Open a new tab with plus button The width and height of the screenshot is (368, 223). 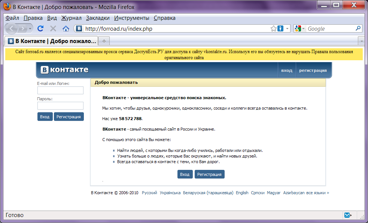pyautogui.click(x=104, y=41)
